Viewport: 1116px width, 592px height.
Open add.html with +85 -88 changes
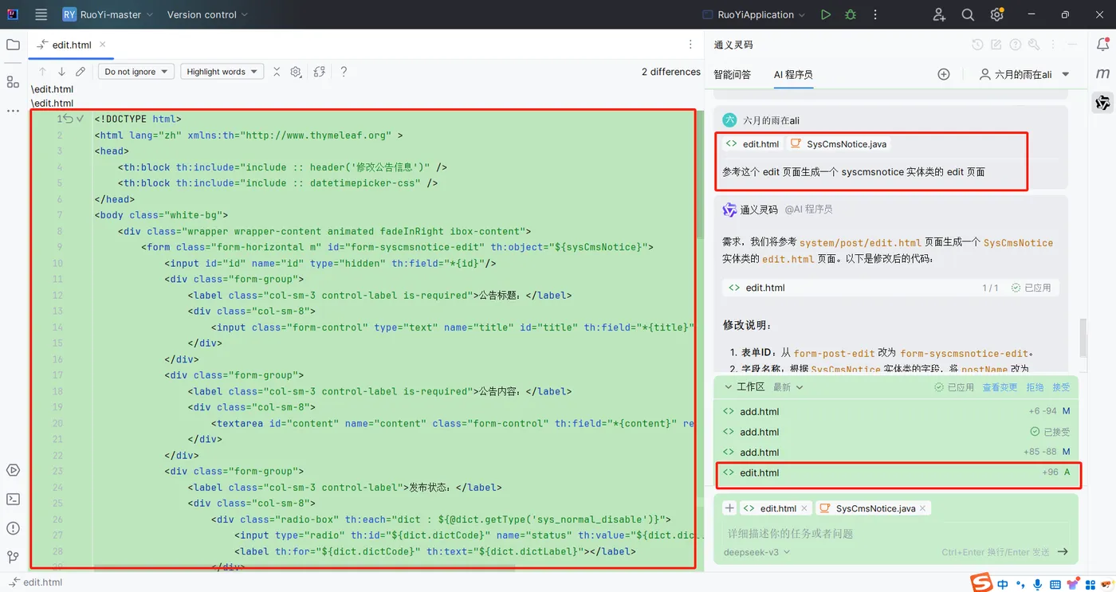pos(897,453)
